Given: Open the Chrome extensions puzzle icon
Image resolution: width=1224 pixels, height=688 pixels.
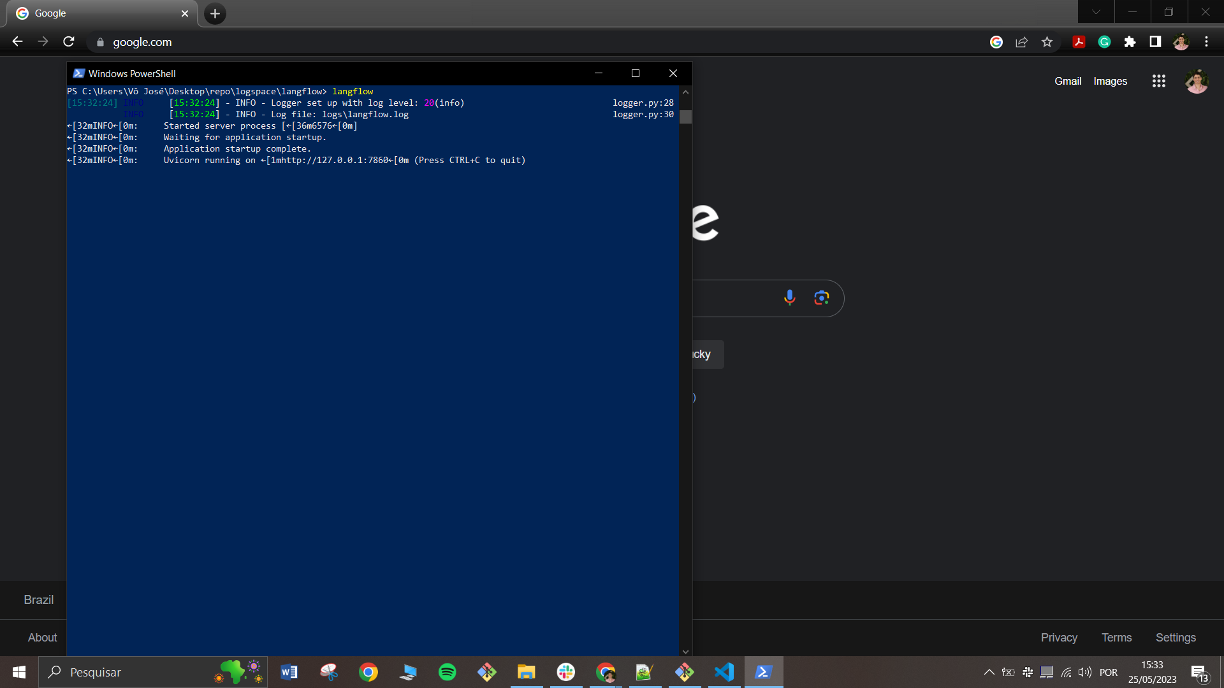Looking at the screenshot, I should pos(1130,42).
